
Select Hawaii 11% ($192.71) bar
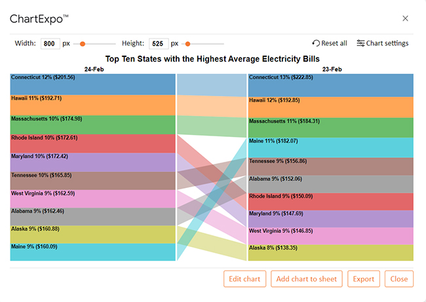click(93, 105)
